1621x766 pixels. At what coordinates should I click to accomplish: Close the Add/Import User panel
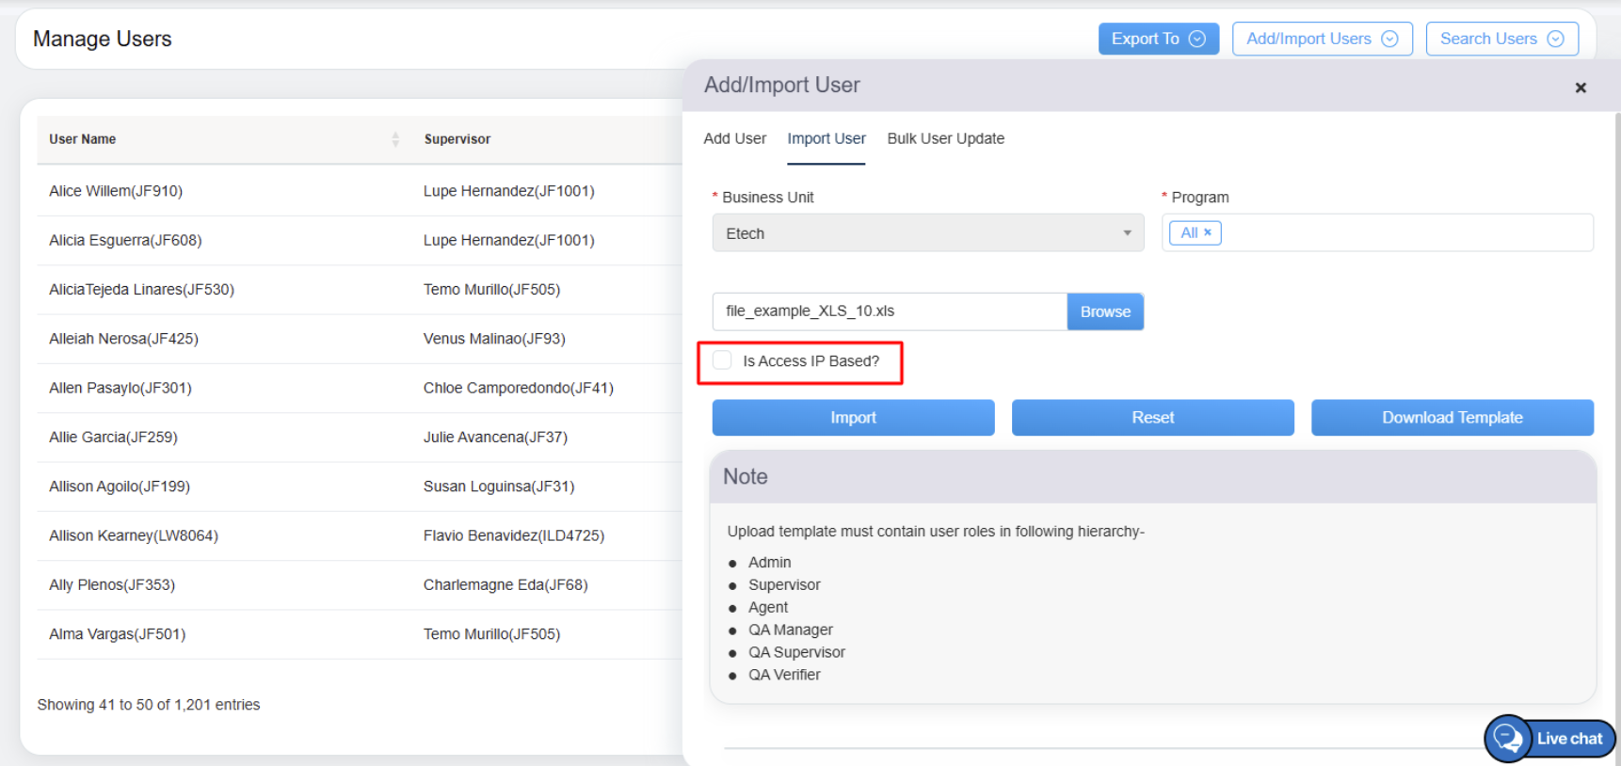point(1581,88)
